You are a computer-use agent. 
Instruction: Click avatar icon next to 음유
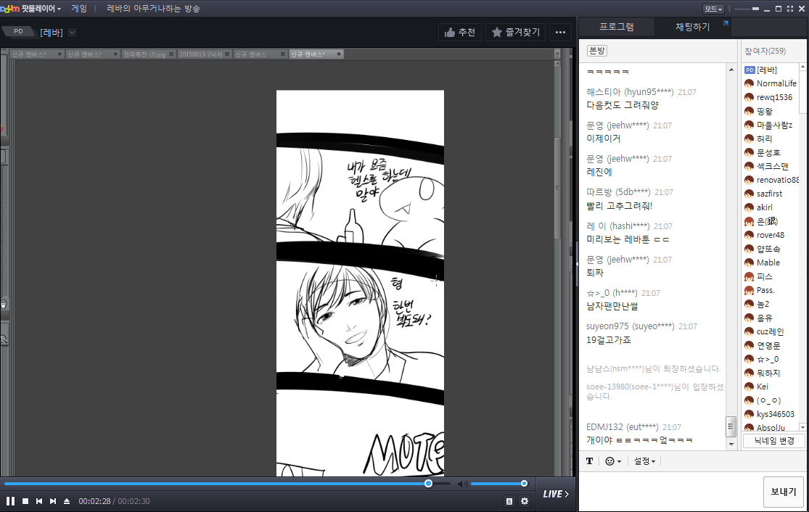[750, 318]
